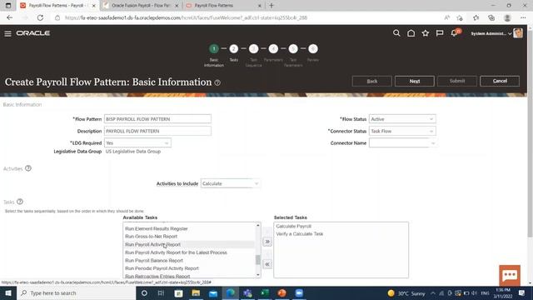Select Run Payroll Activity Report for the Latest Process

pyautogui.click(x=176, y=252)
